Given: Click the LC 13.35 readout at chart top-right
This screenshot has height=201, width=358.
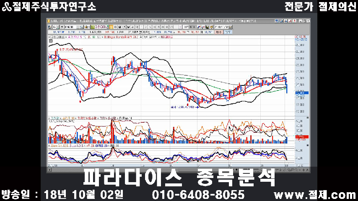Looking at the screenshot, I should click(301, 37).
